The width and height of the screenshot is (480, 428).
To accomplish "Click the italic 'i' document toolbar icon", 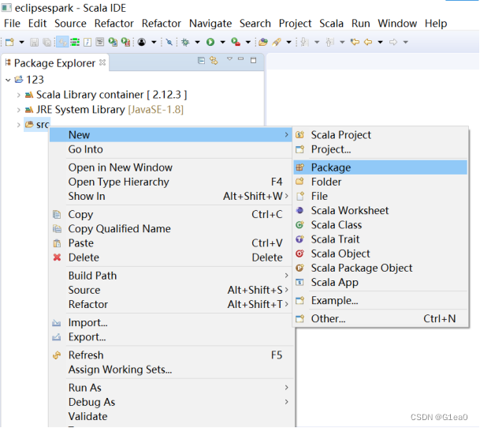I will pyautogui.click(x=87, y=42).
